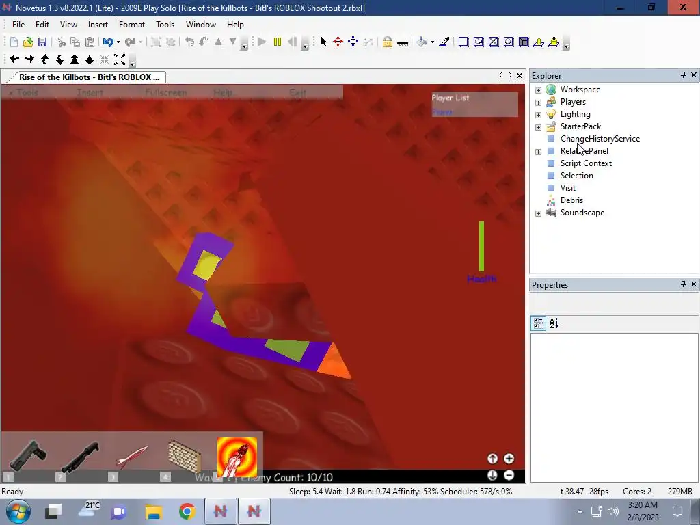
Task: Pause the simulation with yellow pause icon
Action: [278, 42]
